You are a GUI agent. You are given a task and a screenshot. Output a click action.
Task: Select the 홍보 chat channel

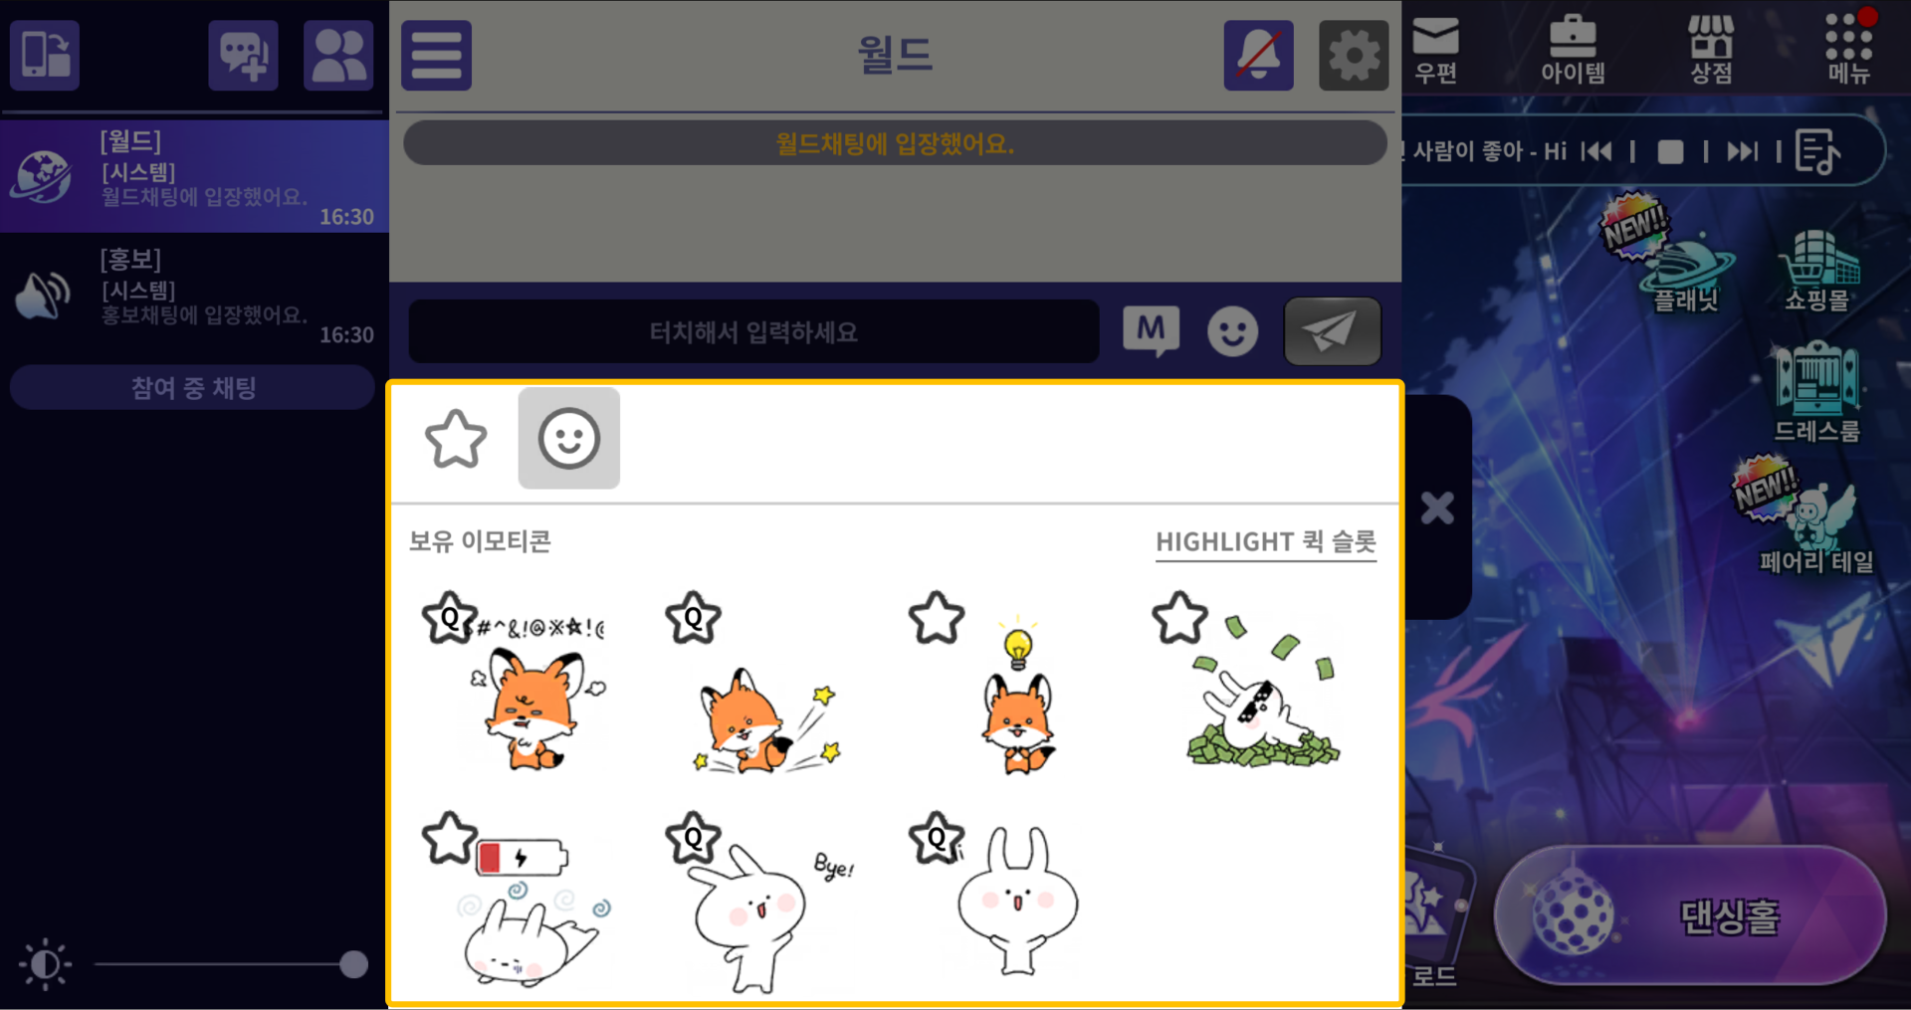[194, 297]
